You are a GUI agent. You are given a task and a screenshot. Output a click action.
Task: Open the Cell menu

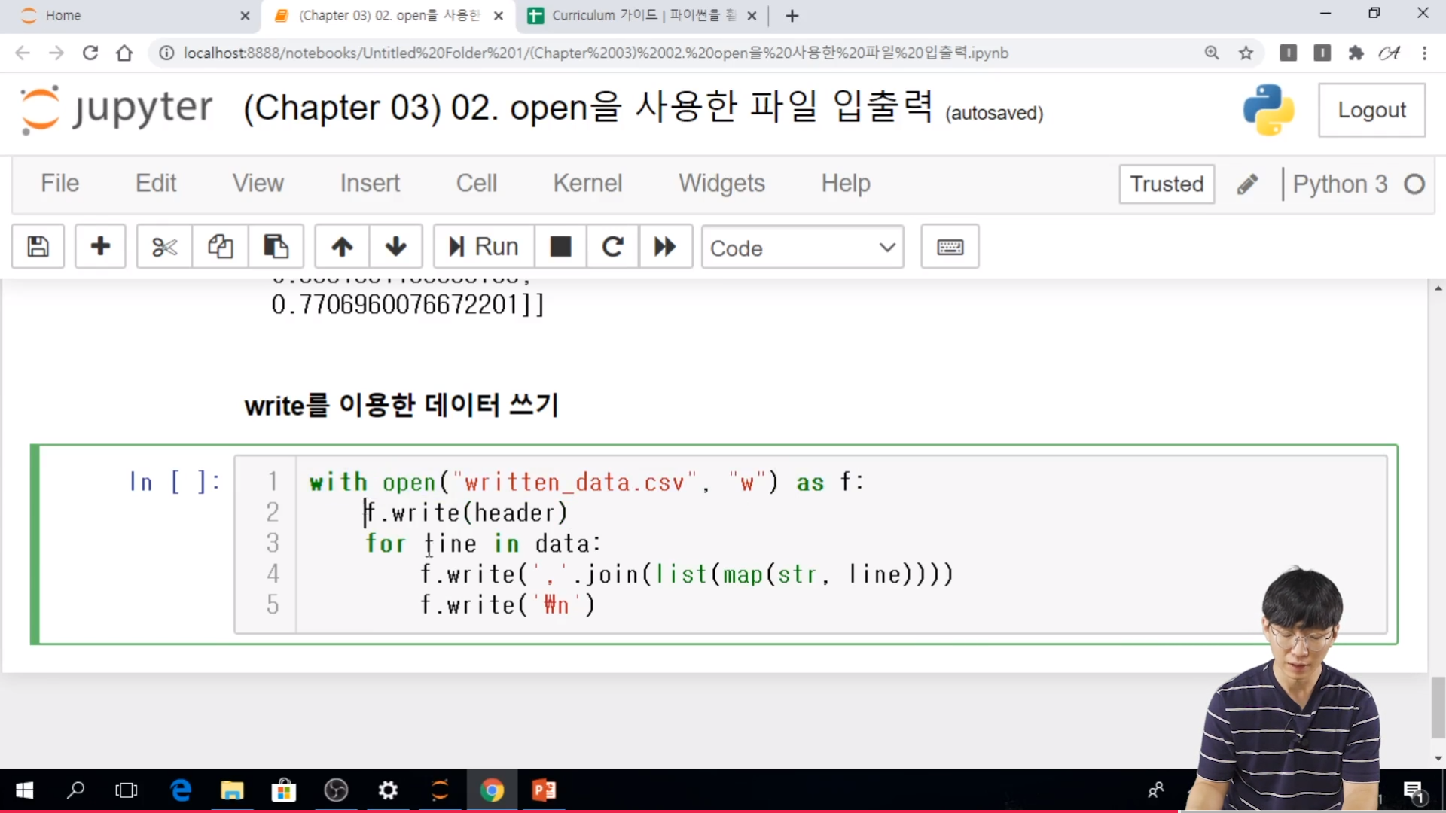(476, 184)
